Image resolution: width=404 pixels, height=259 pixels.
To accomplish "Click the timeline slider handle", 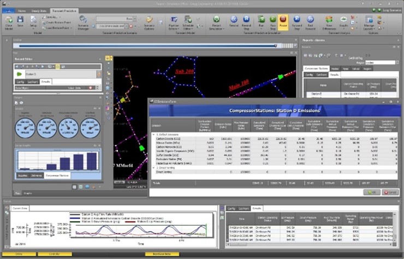I will (276, 46).
